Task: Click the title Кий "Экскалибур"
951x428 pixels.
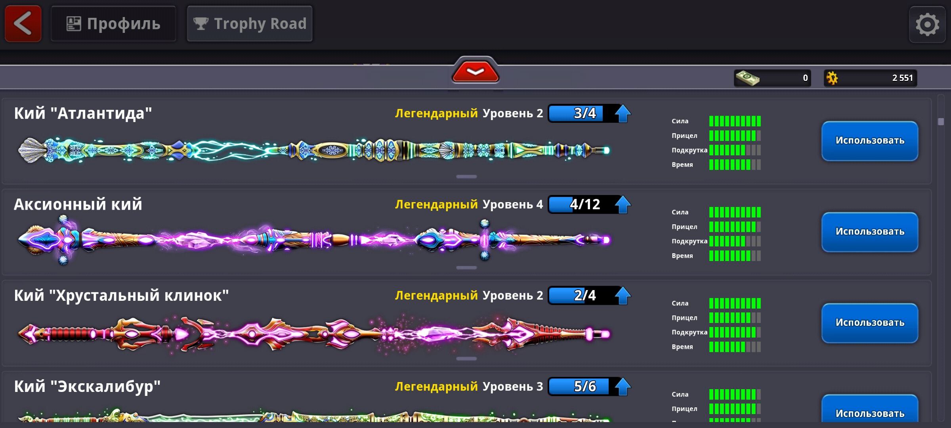Action: pos(87,387)
